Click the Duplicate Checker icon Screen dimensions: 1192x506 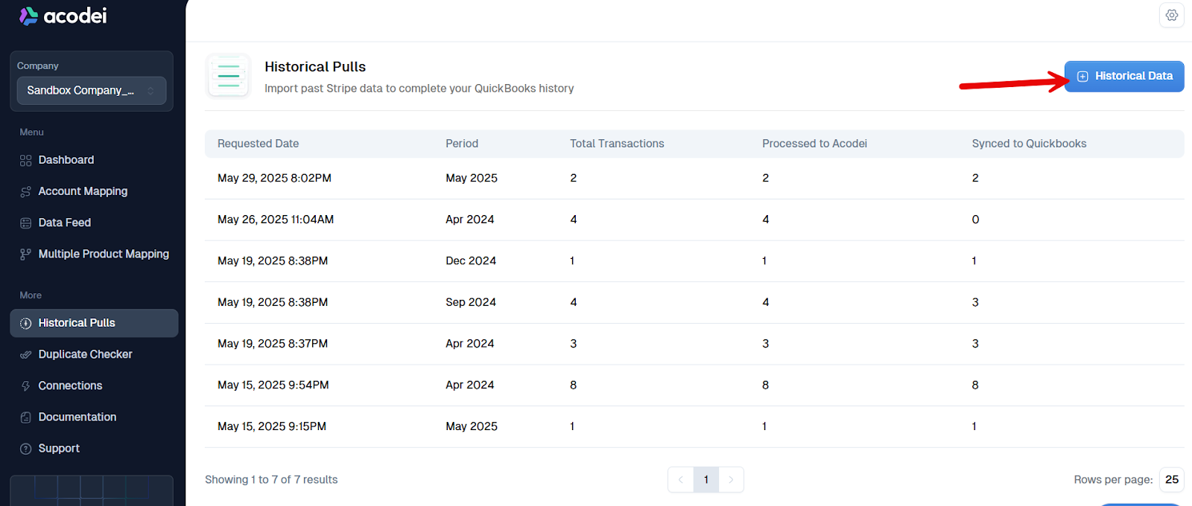click(26, 355)
